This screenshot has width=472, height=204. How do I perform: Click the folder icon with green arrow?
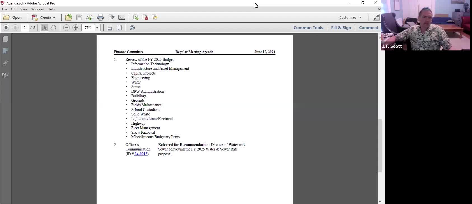pos(69,17)
